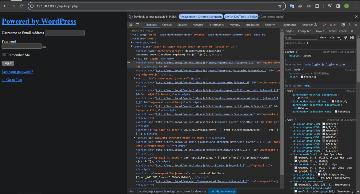Image resolution: width=360 pixels, height=194 pixels.
Task: Expand the div id="login" node
Action: pos(134,59)
